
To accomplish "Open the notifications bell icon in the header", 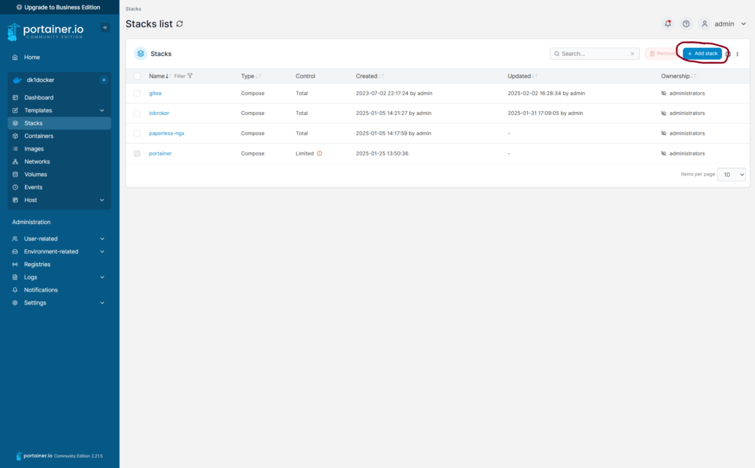I will pos(668,24).
